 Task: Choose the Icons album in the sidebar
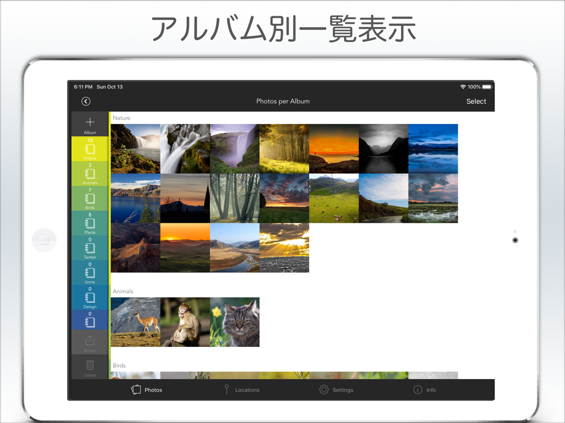[x=90, y=273]
